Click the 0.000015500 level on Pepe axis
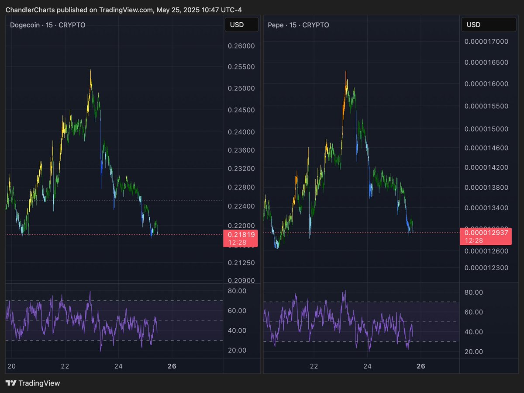The height and width of the screenshot is (393, 524). point(486,106)
